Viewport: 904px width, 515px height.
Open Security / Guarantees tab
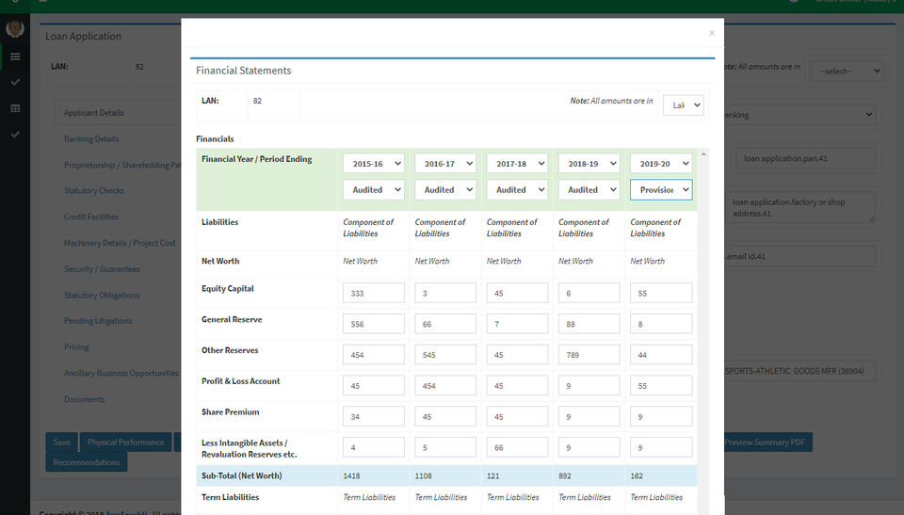(102, 268)
